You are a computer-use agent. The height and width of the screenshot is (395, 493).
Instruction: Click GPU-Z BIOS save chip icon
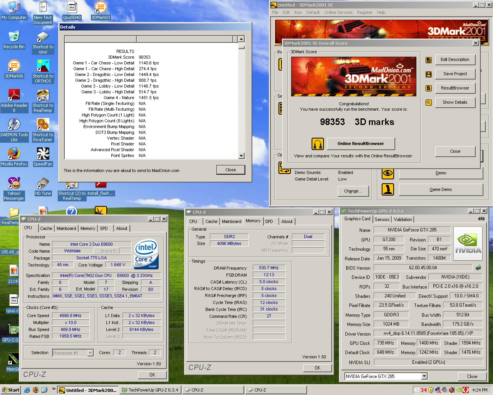click(478, 267)
